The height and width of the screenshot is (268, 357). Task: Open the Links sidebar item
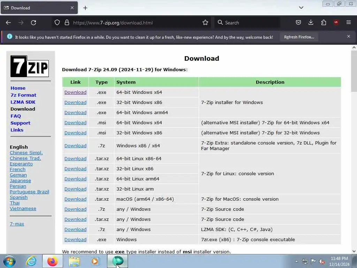point(17,130)
